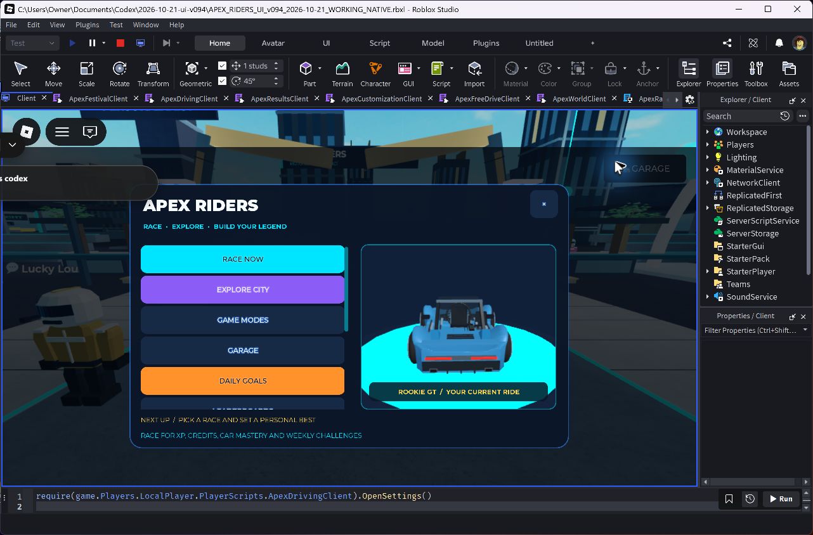
Task: Click the Rookie GT car preview
Action: (459, 326)
